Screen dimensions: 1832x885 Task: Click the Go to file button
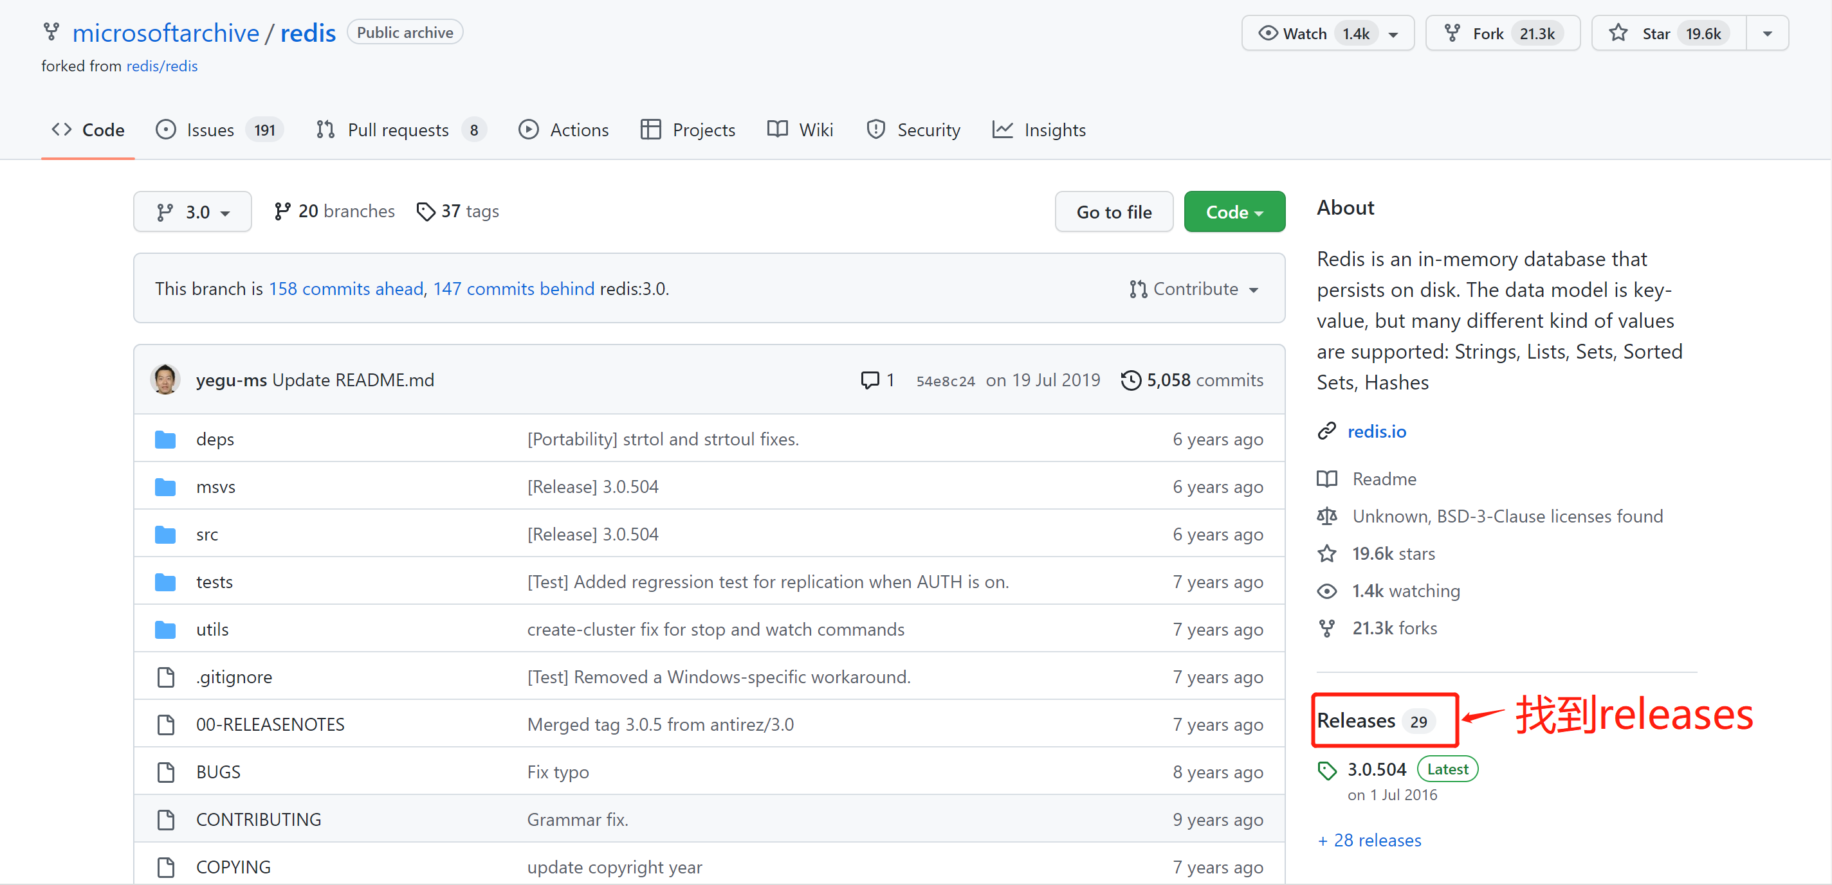click(1113, 212)
